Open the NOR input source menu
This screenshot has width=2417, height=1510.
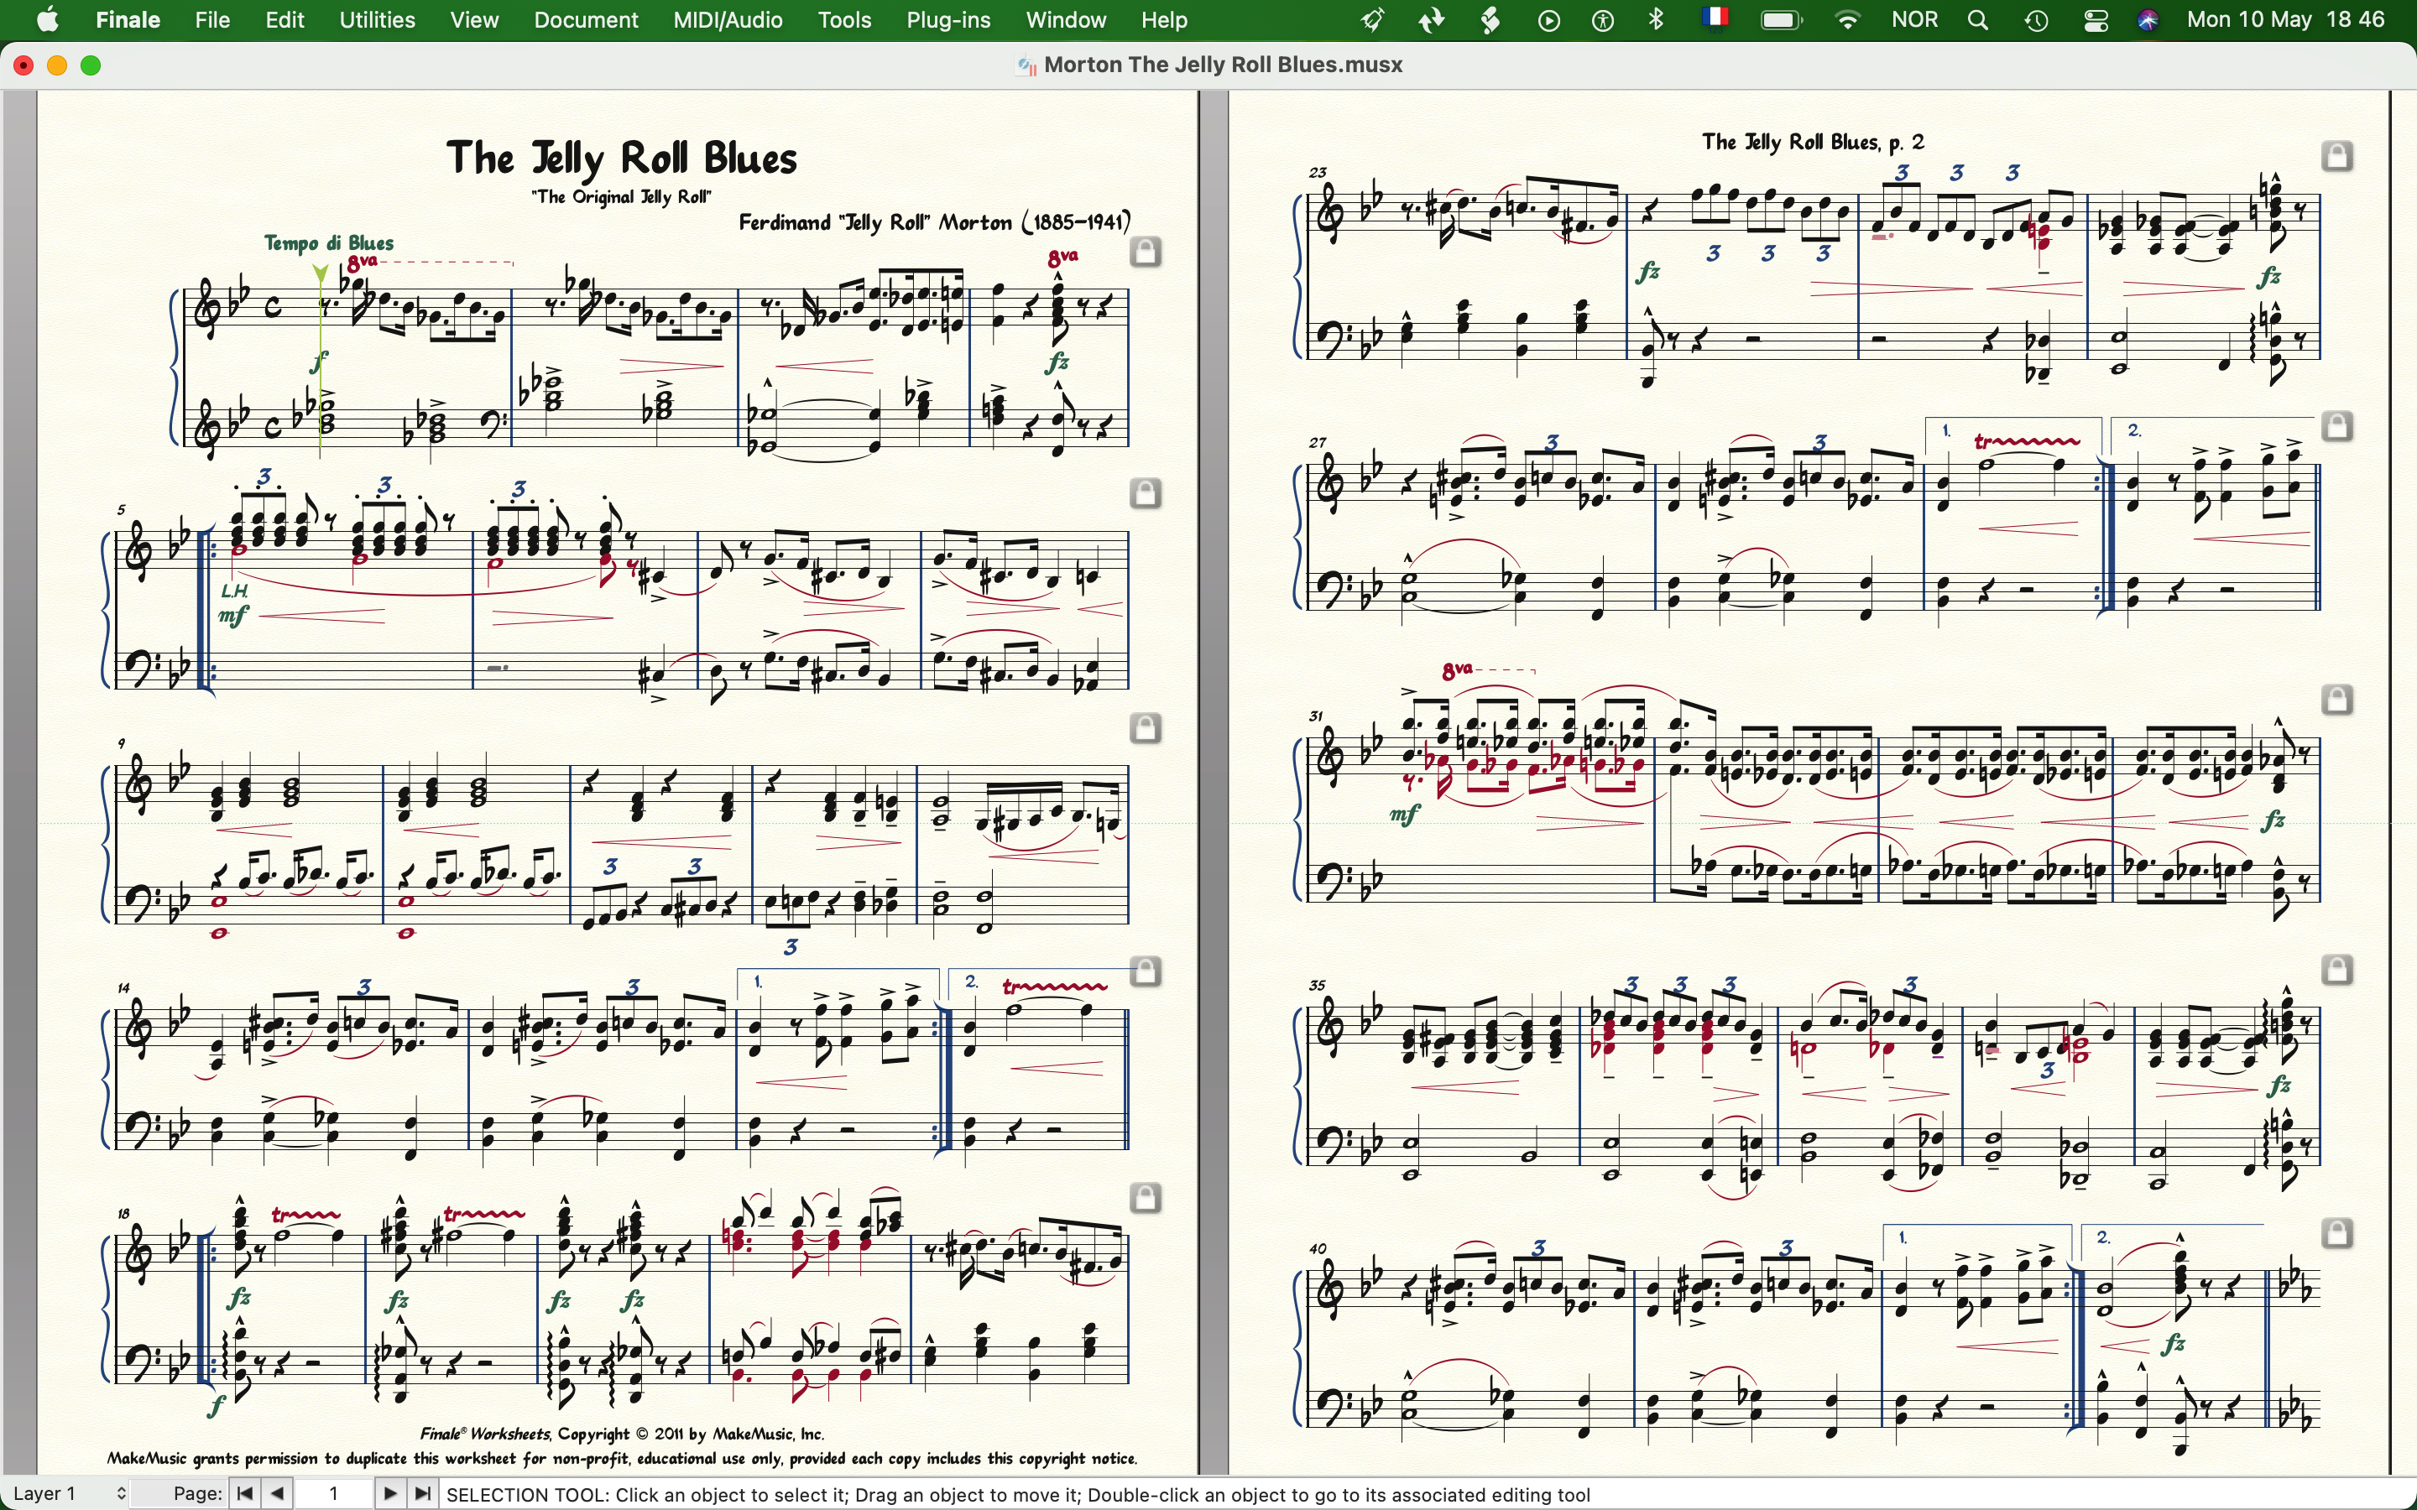click(1916, 20)
